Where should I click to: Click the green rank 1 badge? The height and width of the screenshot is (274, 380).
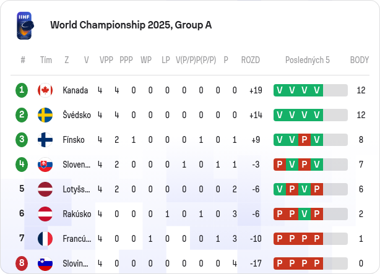(22, 90)
